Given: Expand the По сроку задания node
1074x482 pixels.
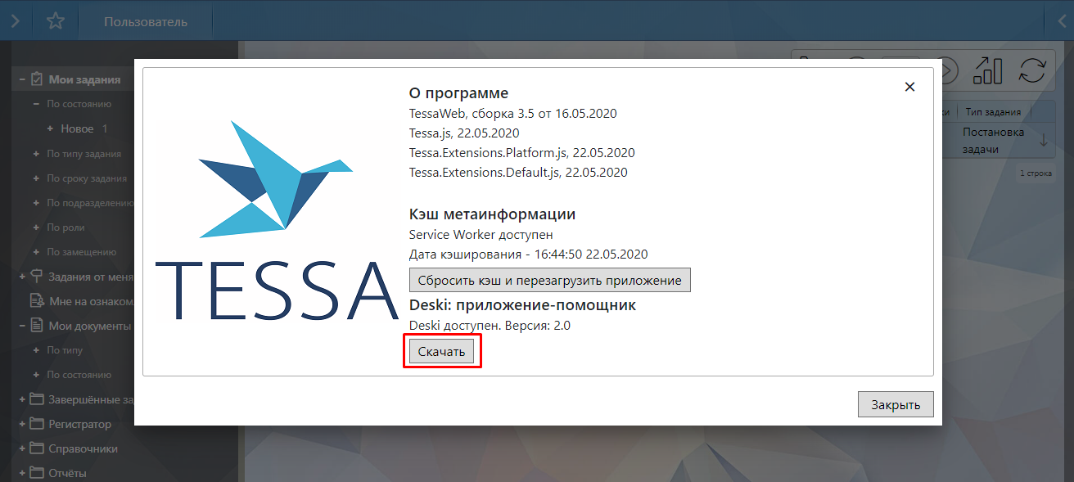Looking at the screenshot, I should 36,178.
